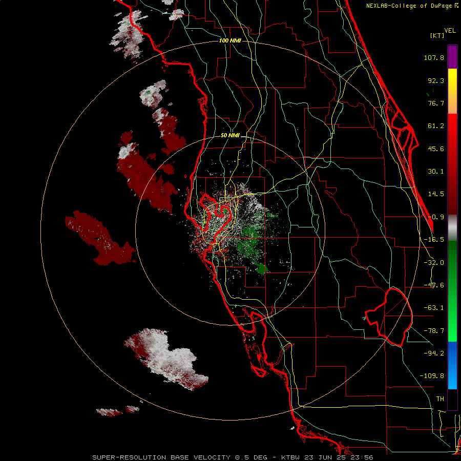Click the 92.3 legend value
Image resolution: width=461 pixels, height=461 pixels.
pyautogui.click(x=436, y=80)
